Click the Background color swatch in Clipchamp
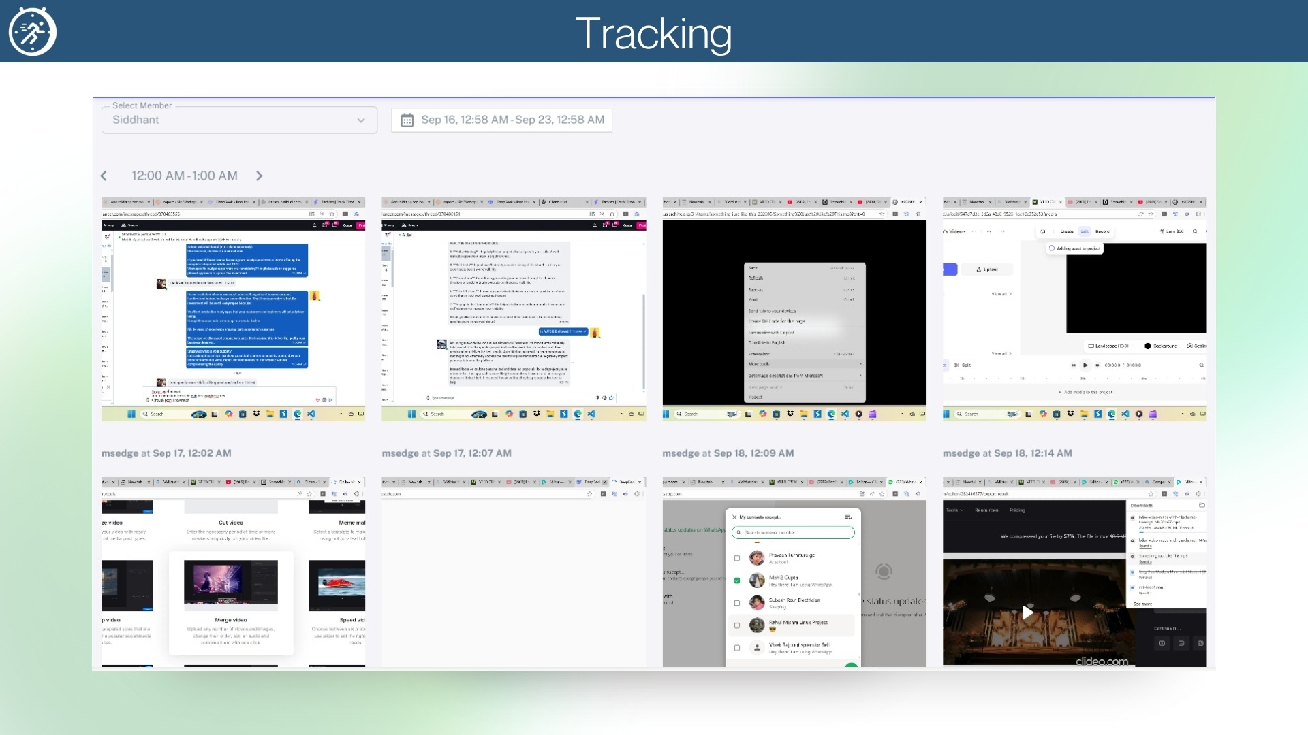 1148,346
